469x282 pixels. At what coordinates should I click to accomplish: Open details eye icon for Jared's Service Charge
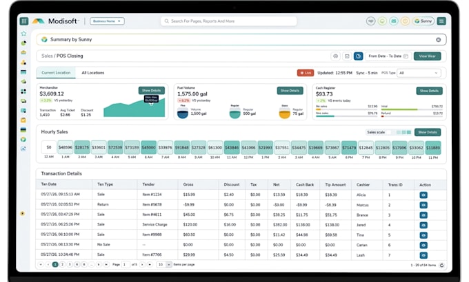(x=423, y=225)
